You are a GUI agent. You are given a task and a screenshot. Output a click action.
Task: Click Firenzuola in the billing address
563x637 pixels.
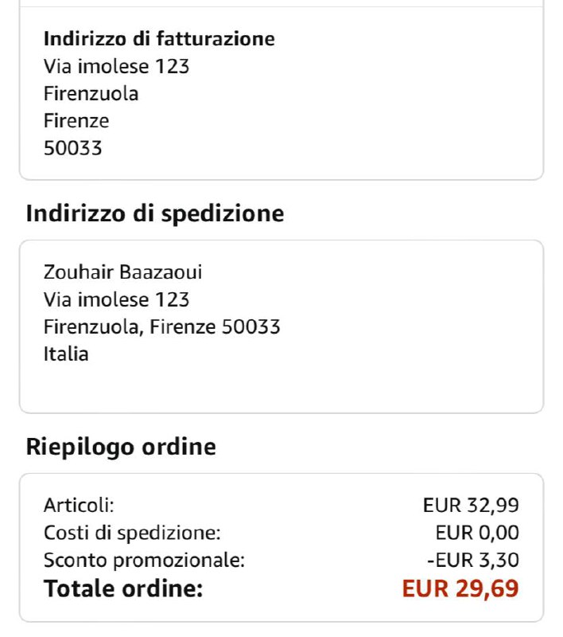(x=91, y=93)
